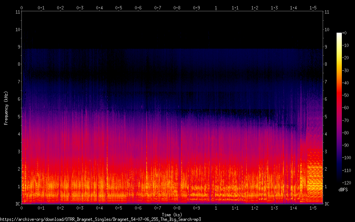Click the 1.5 tick on top time axis
Viewport: 355px width, 222px height.
click(x=313, y=8)
